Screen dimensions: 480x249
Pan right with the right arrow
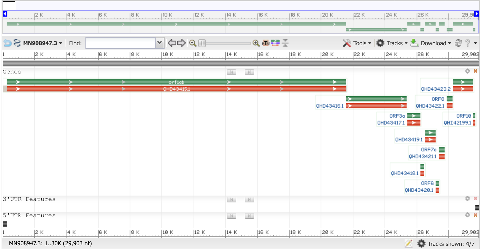(x=181, y=43)
